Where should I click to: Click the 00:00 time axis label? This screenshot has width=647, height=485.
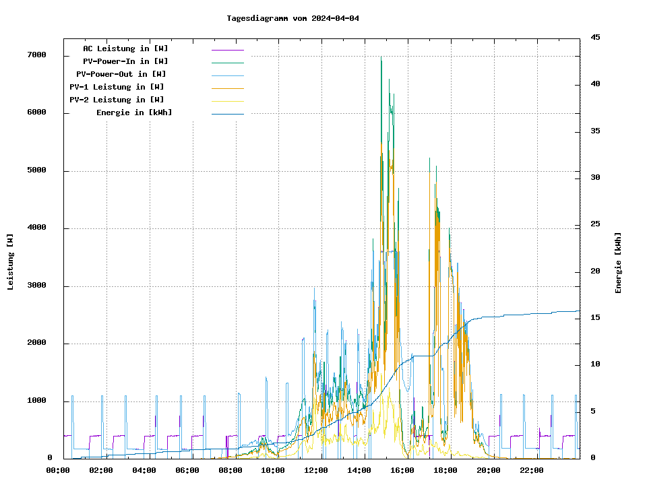click(x=58, y=470)
